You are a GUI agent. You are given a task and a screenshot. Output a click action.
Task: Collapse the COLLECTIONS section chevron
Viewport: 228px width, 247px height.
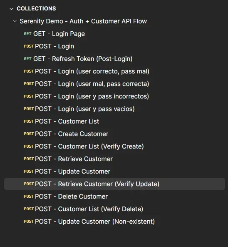pos(11,9)
